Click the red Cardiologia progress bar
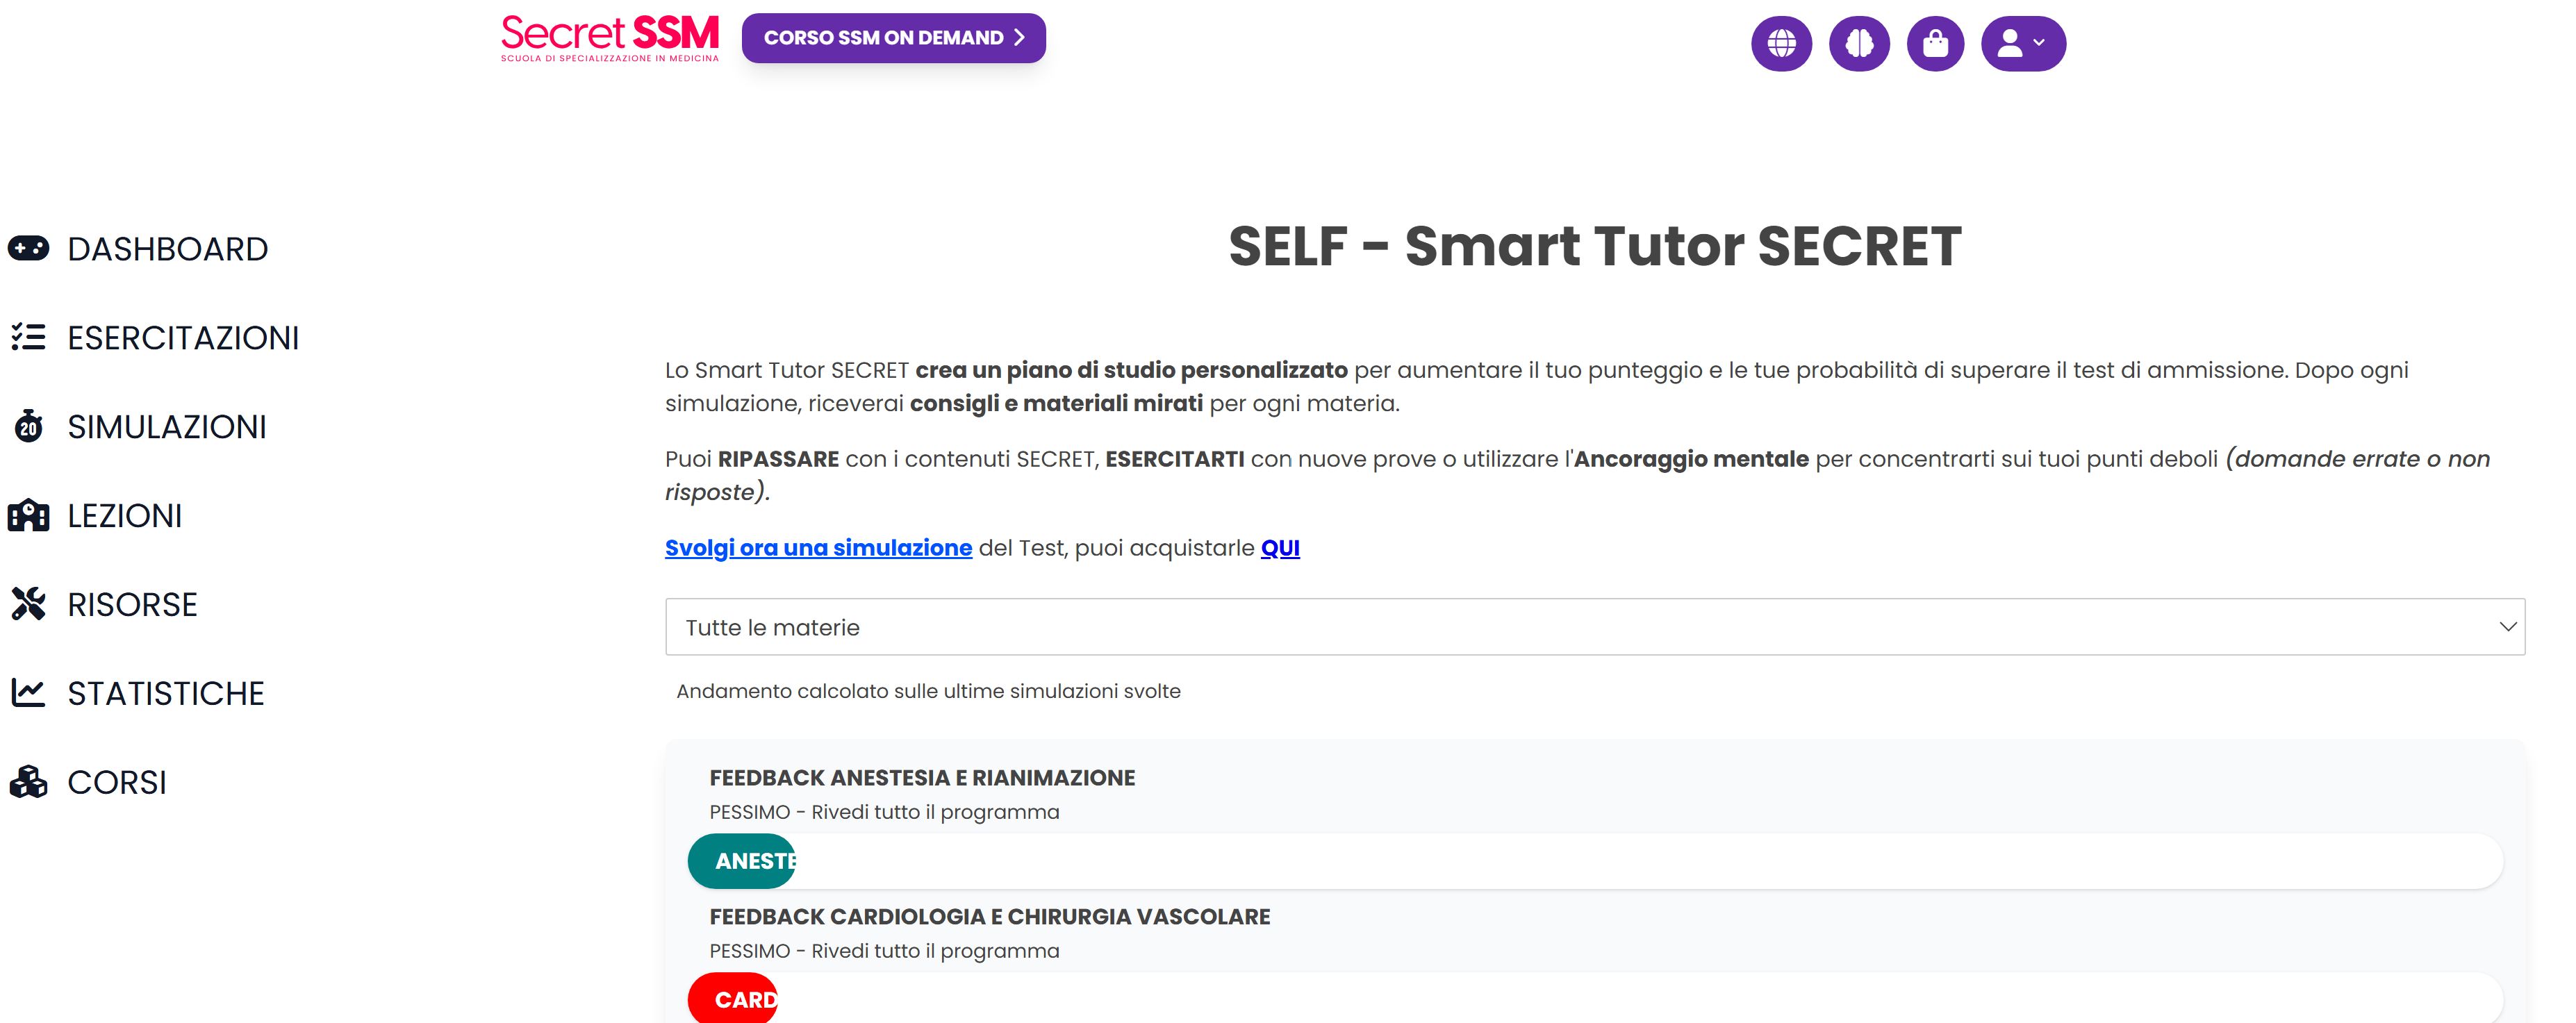2576x1023 pixels. [x=733, y=999]
